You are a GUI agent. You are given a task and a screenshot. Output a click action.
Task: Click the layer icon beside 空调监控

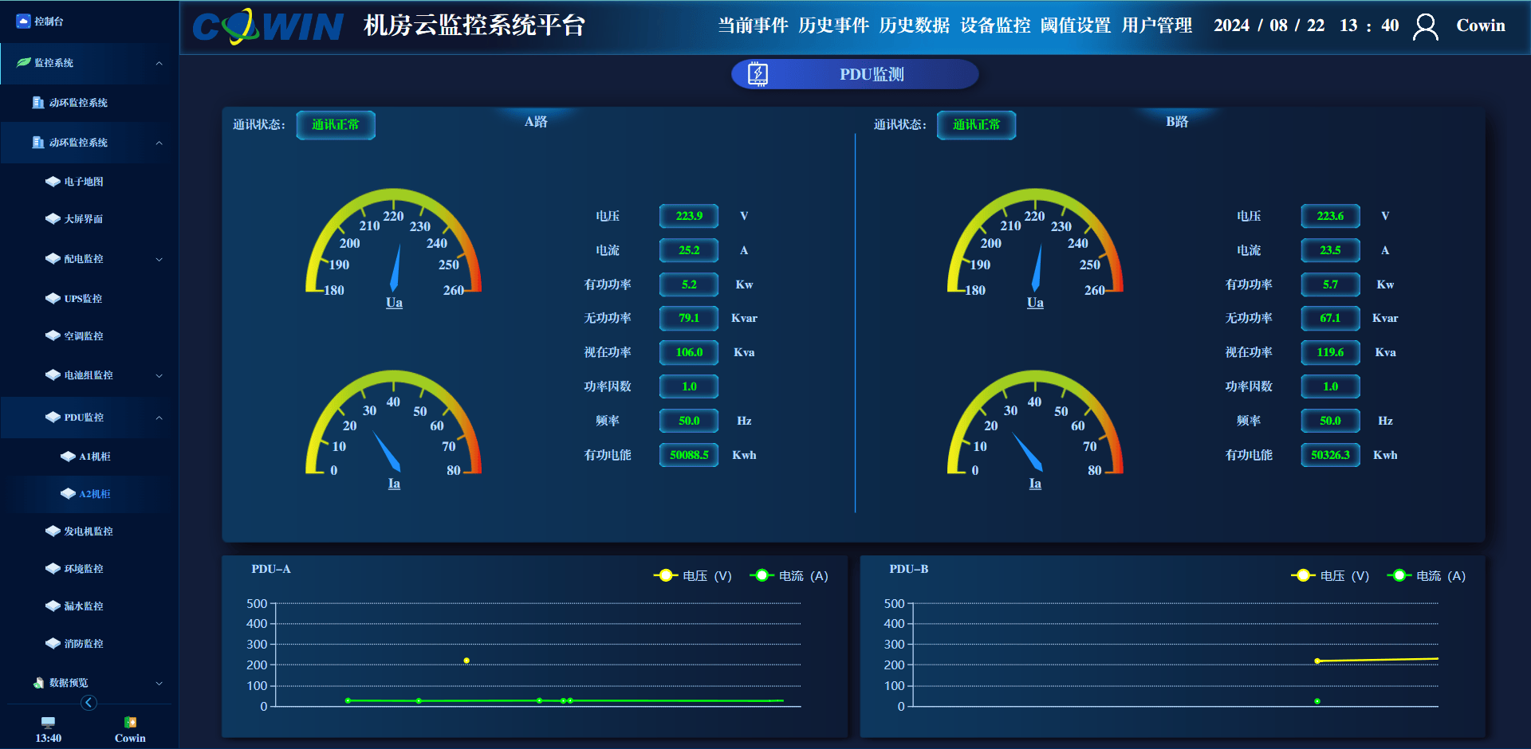point(53,335)
